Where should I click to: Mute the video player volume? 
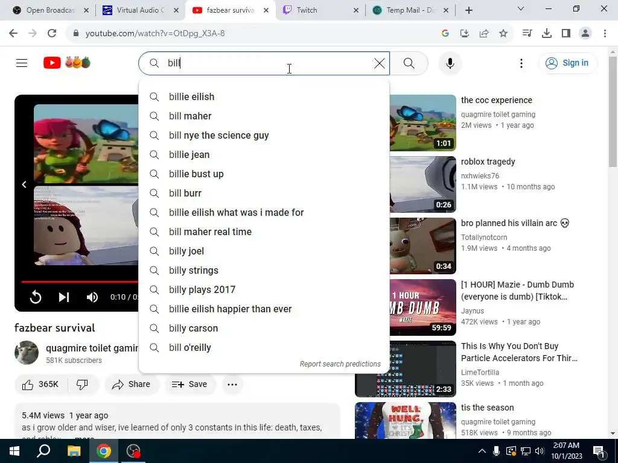[x=92, y=297]
